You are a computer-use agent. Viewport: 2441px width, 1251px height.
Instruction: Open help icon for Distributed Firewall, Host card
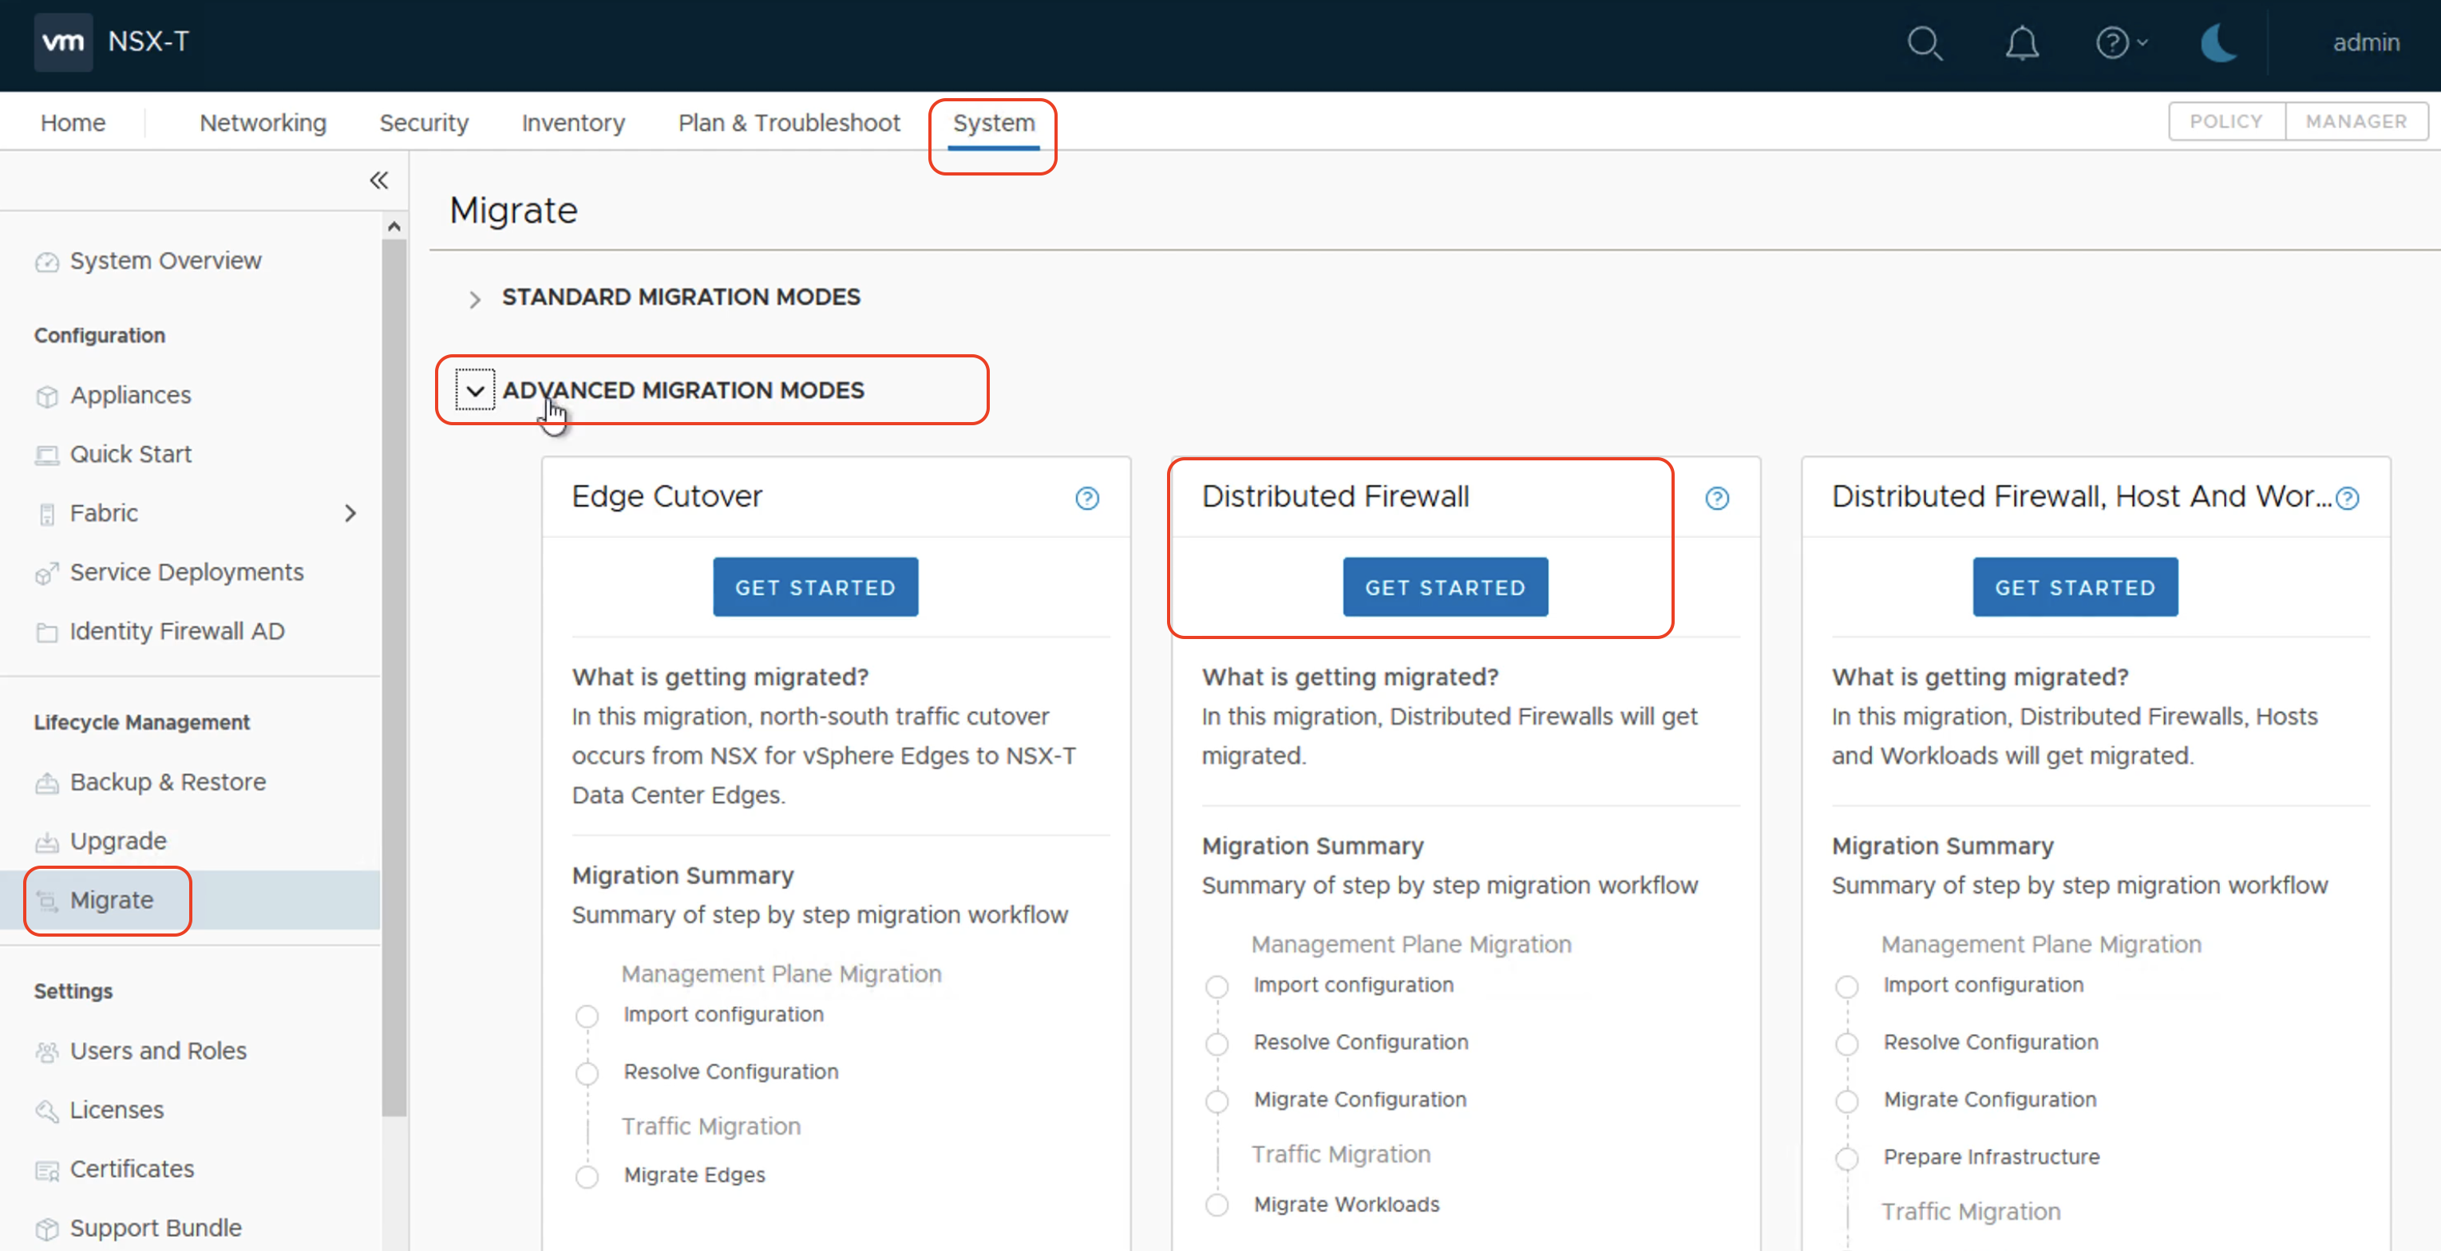coord(2346,498)
